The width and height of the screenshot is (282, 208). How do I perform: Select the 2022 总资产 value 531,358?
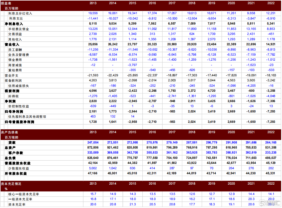(x=271, y=148)
